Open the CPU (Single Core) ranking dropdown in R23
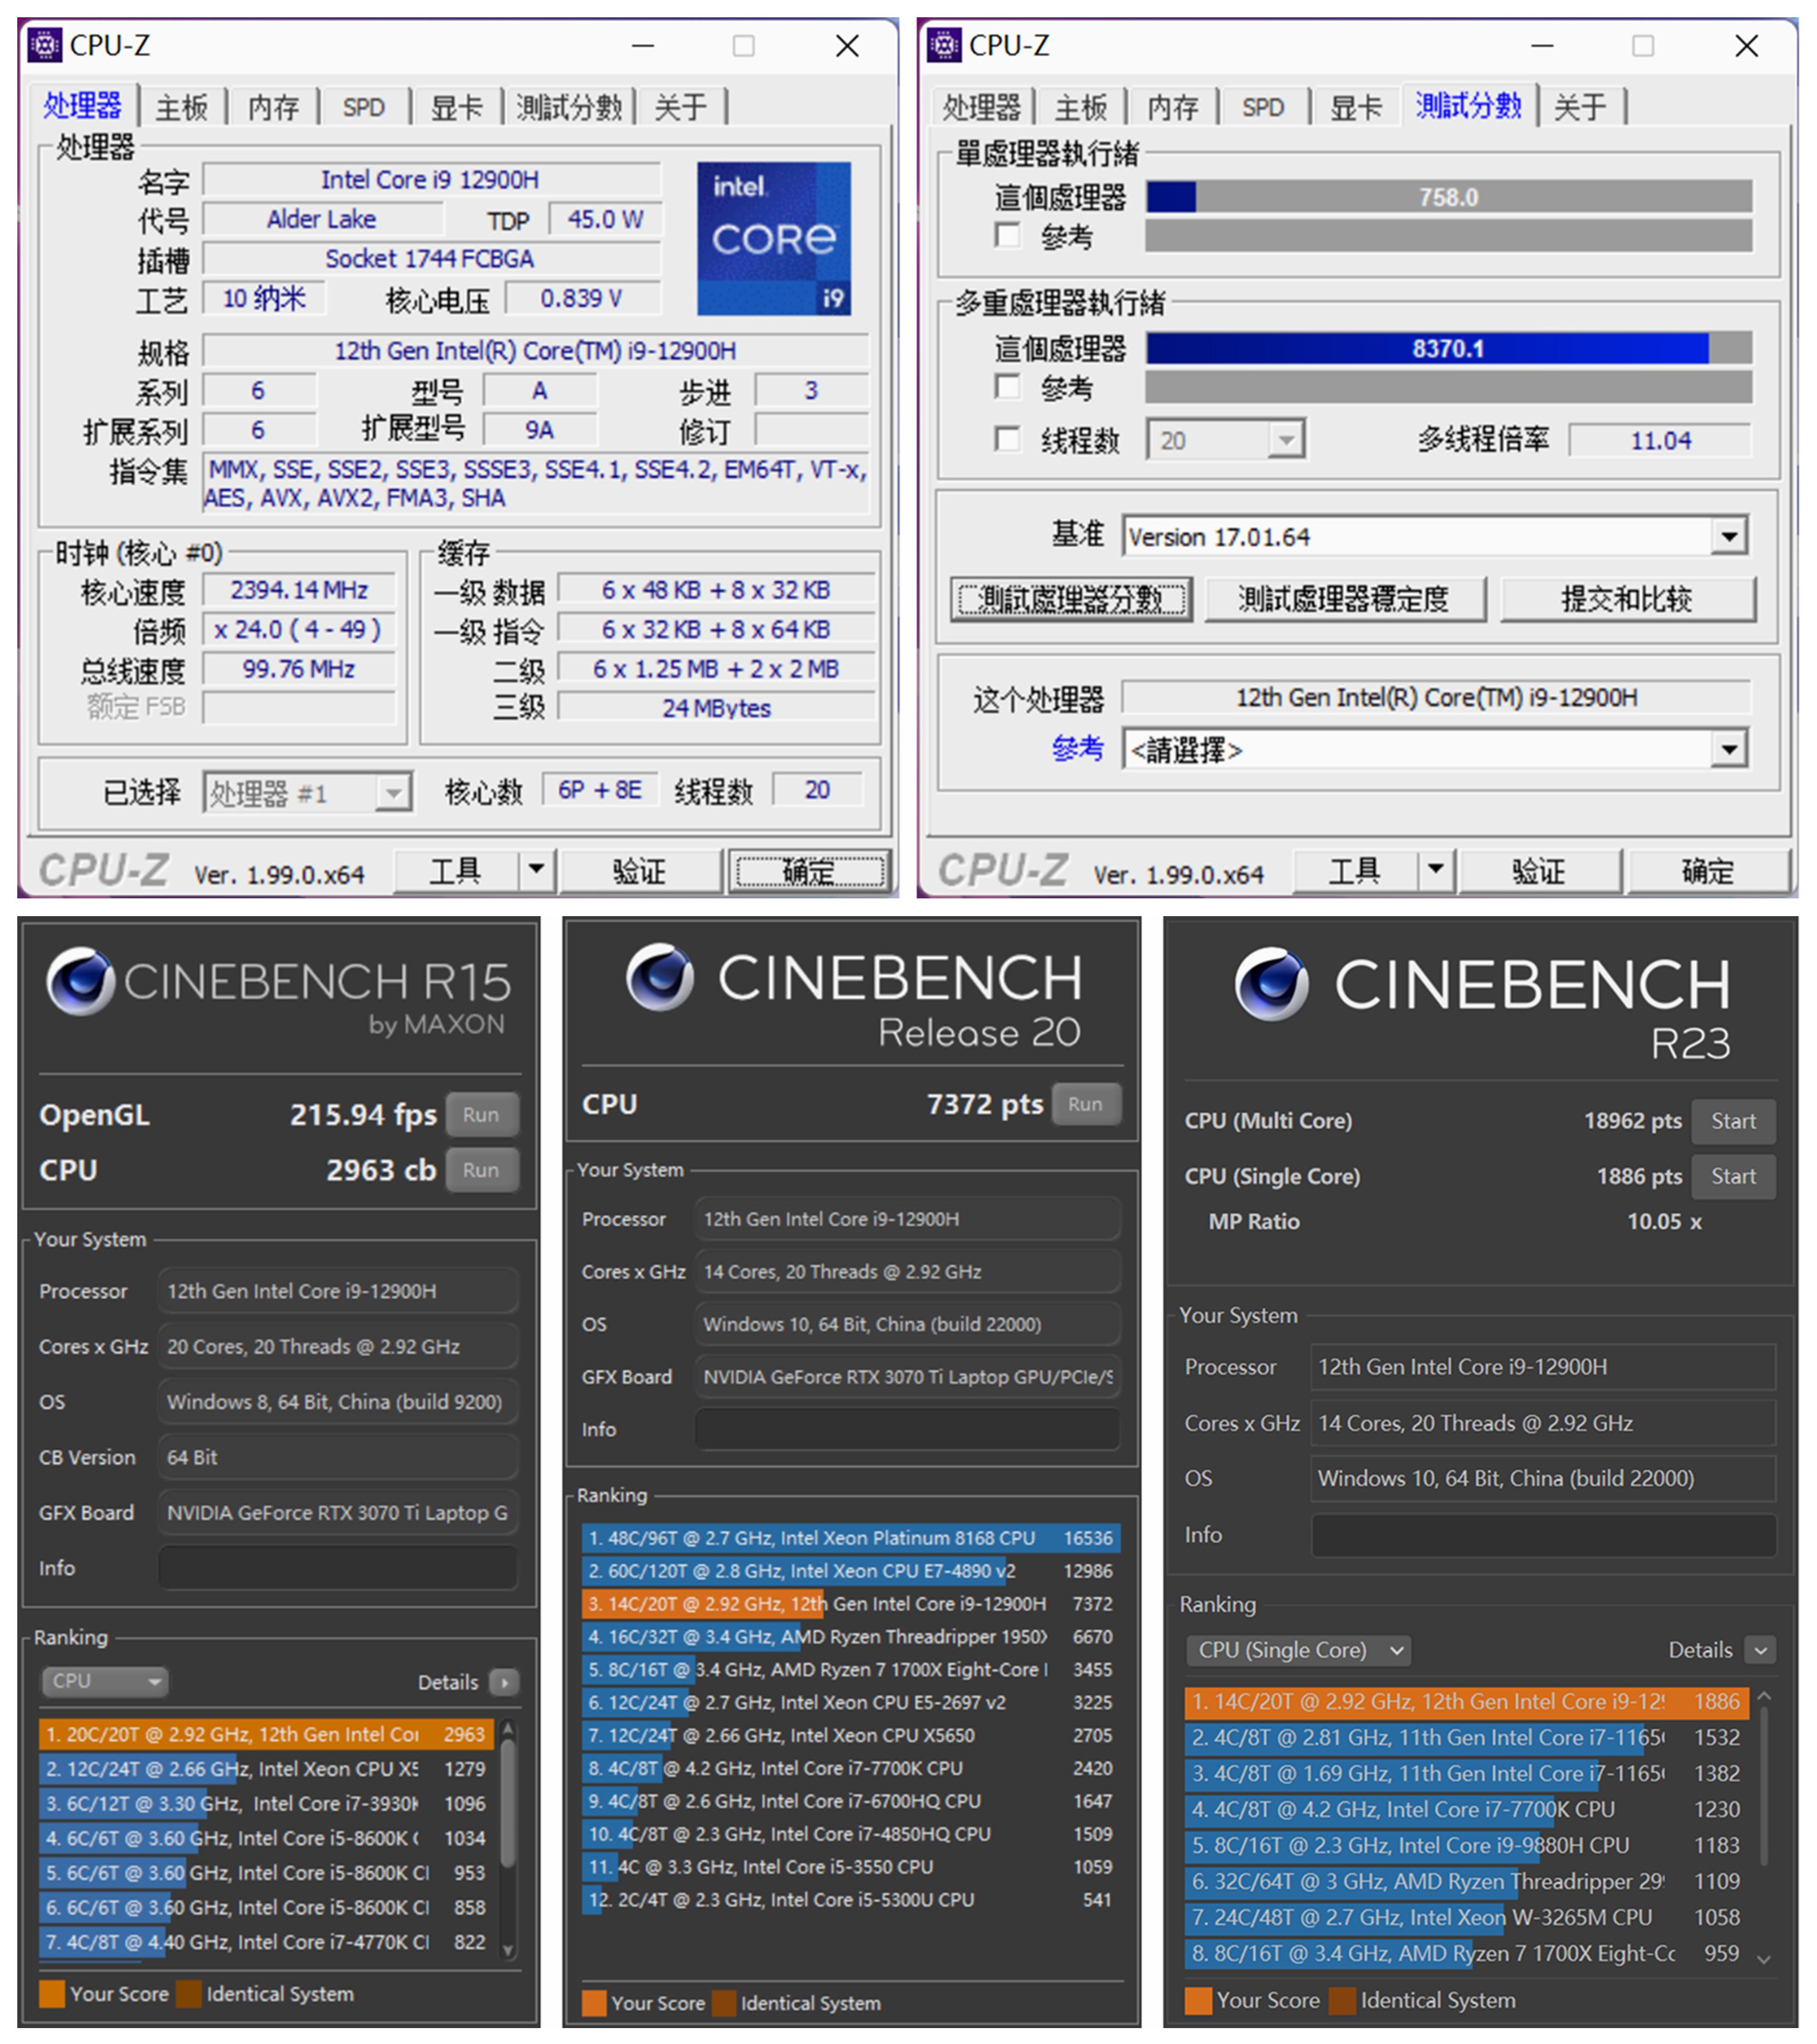 coord(1297,1649)
